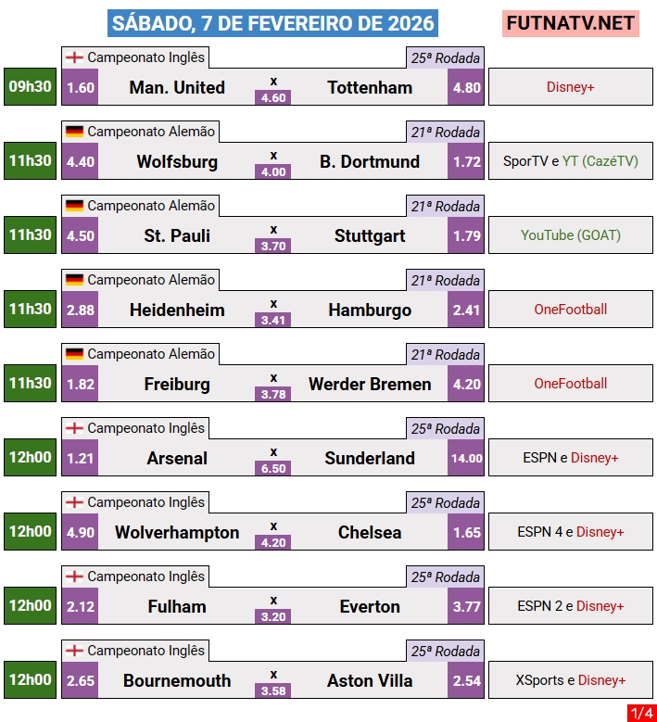Click the SÁBADO, 7 DE FEVEREIRO DE 2026 header
657x722 pixels.
[272, 23]
